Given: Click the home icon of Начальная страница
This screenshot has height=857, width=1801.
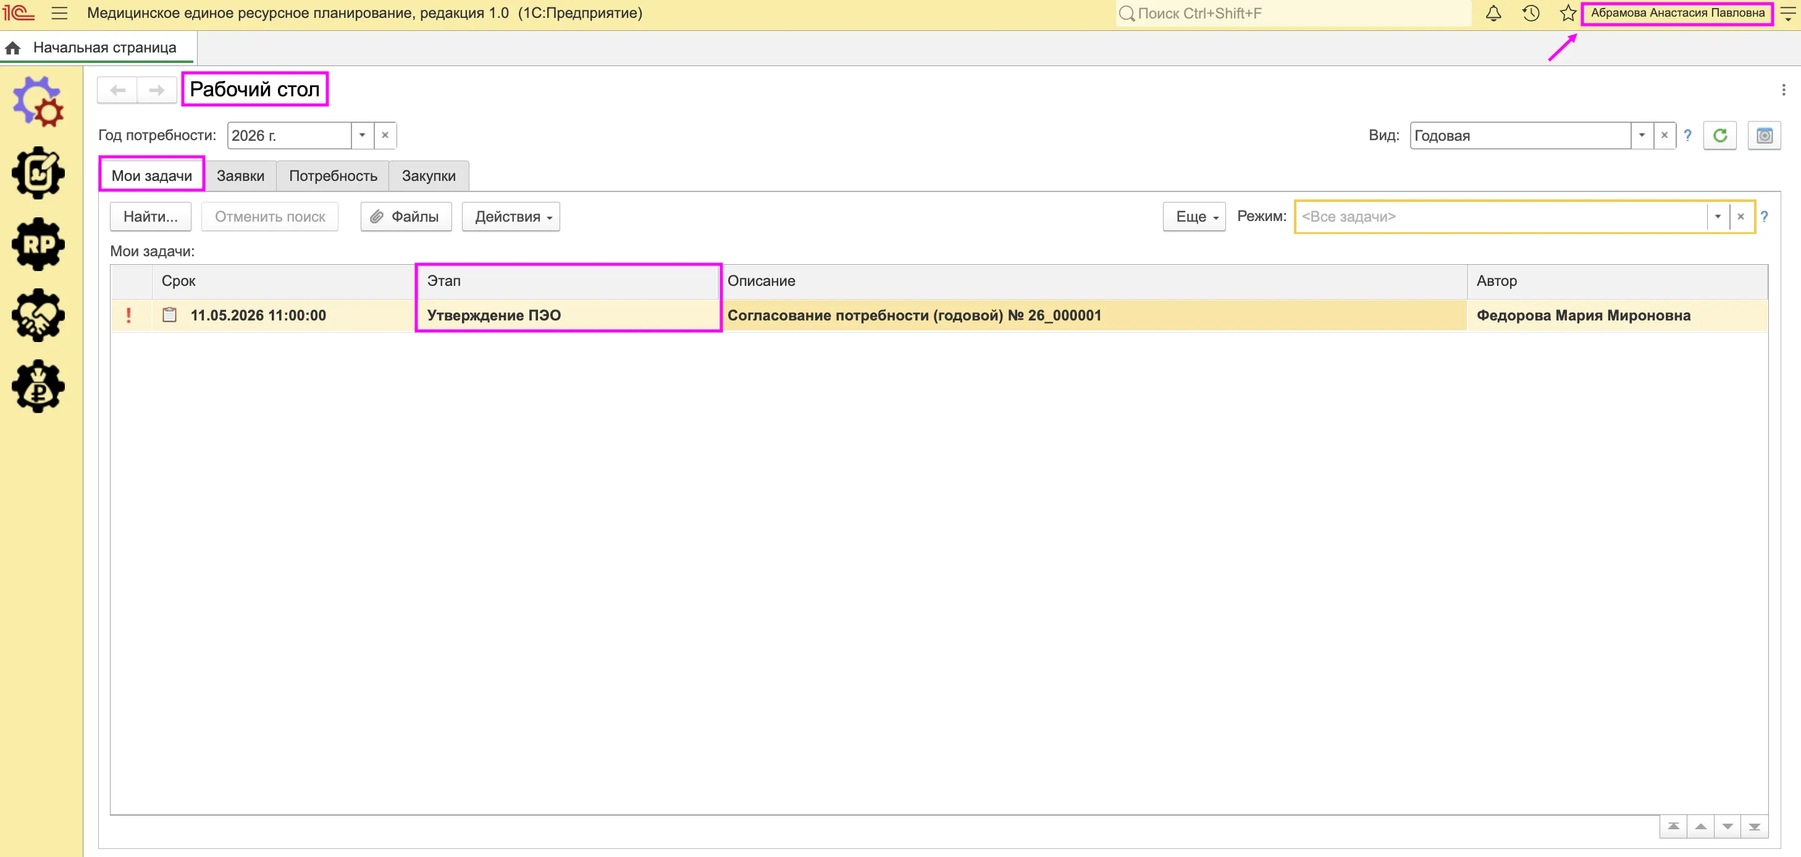Looking at the screenshot, I should [x=12, y=48].
